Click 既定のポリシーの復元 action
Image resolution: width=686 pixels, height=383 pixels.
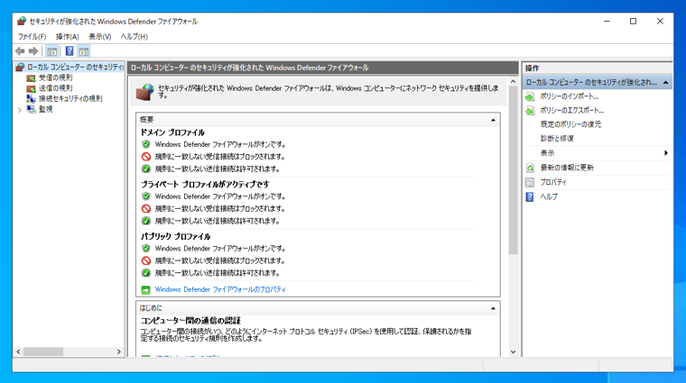point(570,124)
